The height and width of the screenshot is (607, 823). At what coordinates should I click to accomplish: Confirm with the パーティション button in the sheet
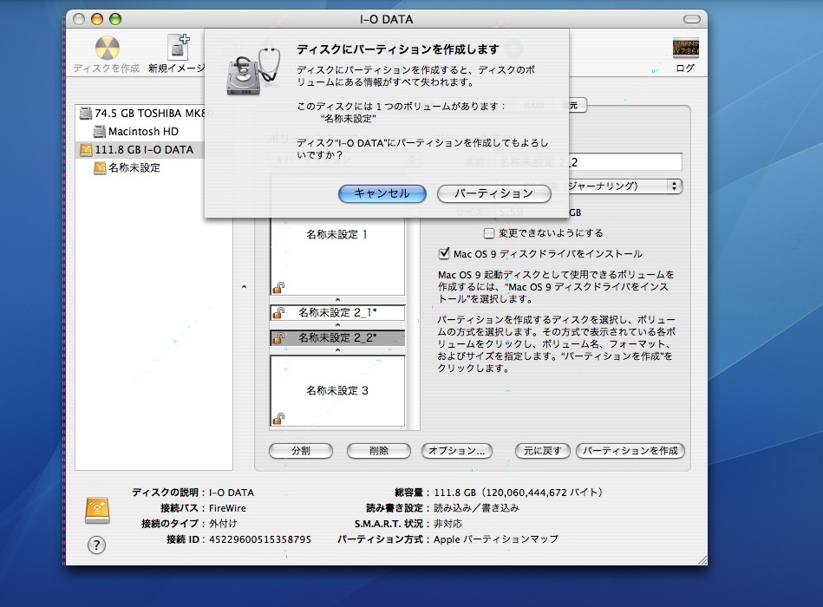click(x=494, y=193)
